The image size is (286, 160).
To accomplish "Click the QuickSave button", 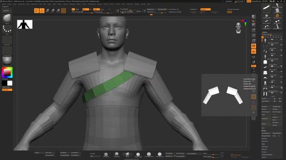I will coord(229,1).
